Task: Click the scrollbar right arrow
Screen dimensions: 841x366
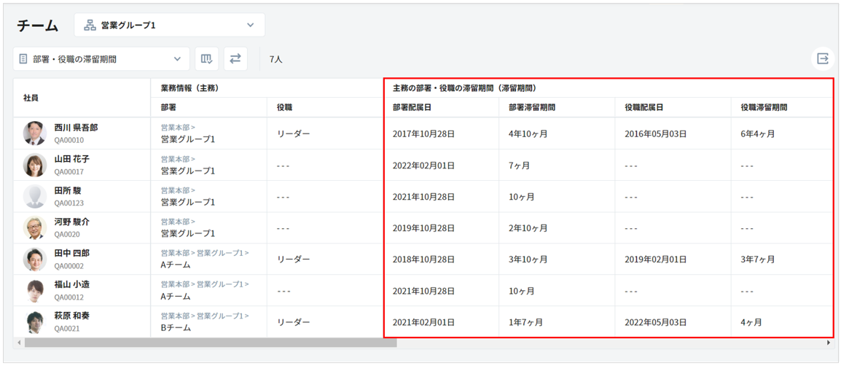Action: pyautogui.click(x=829, y=343)
